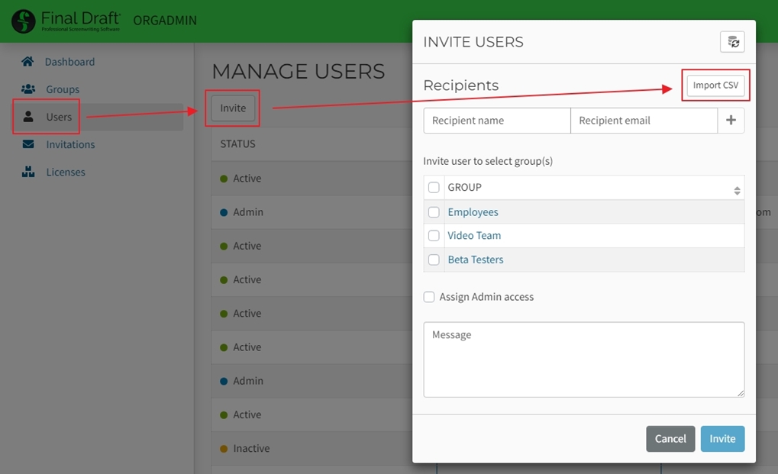Check the Beta Testers group checkbox
Image resolution: width=778 pixels, height=474 pixels.
[x=434, y=260]
